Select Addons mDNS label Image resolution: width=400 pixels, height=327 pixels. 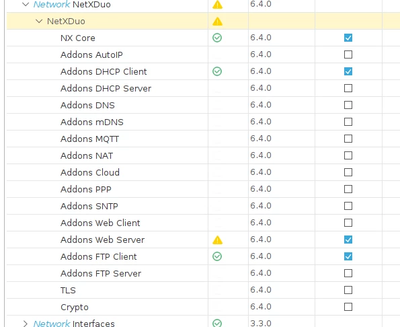[x=92, y=122]
